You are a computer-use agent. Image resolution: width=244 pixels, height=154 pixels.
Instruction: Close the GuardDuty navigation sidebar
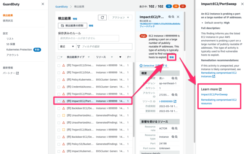point(43,4)
